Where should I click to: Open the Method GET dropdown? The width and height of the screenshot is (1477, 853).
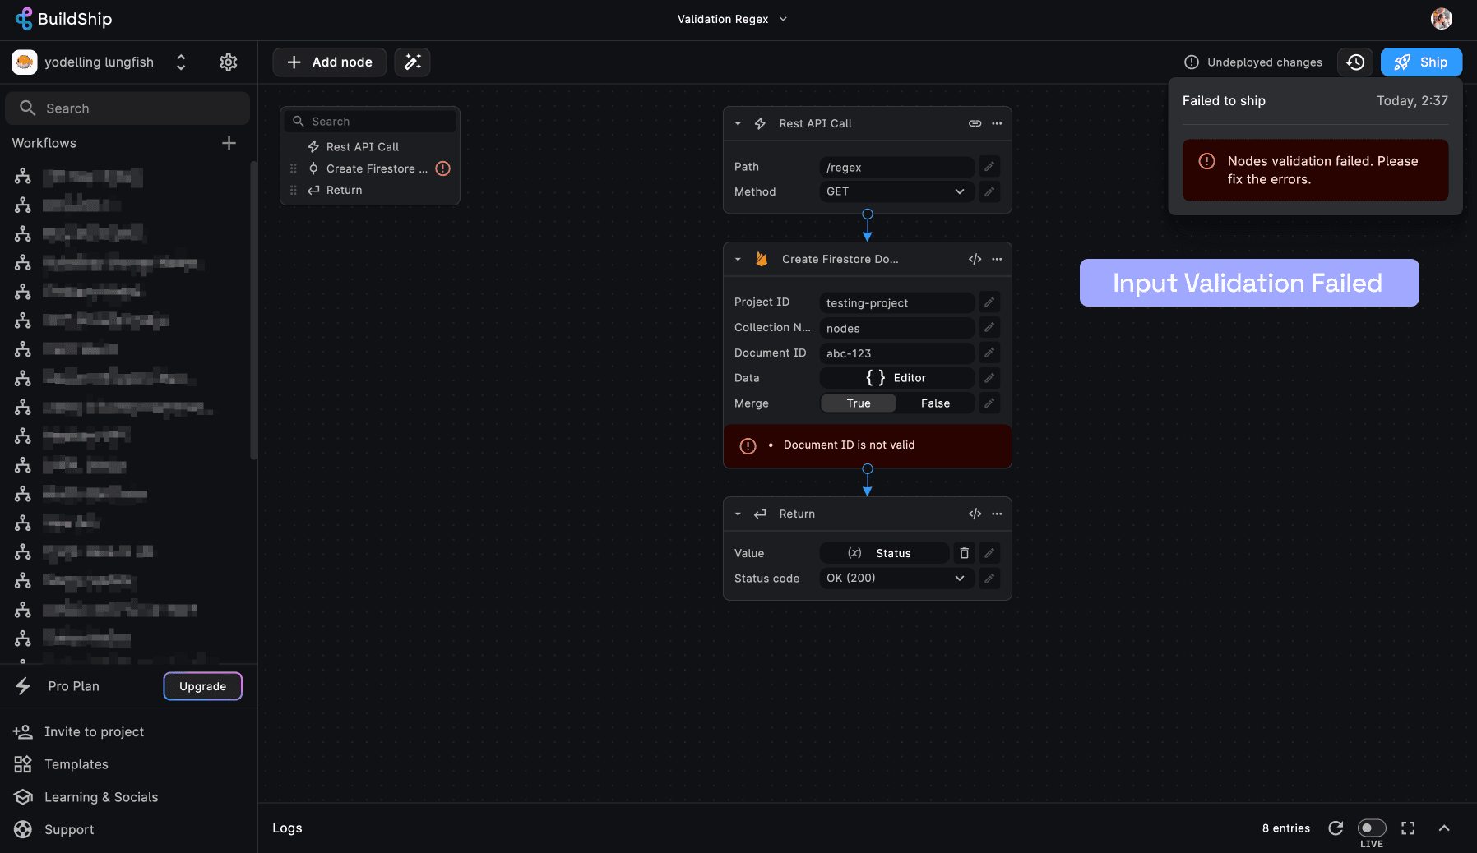point(896,191)
